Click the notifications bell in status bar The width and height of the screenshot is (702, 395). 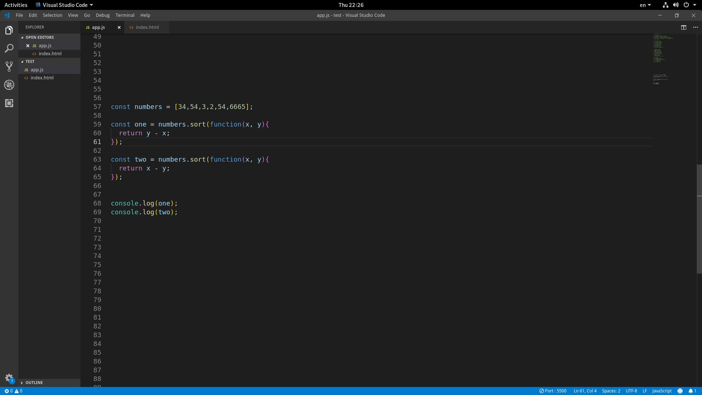[x=690, y=391]
